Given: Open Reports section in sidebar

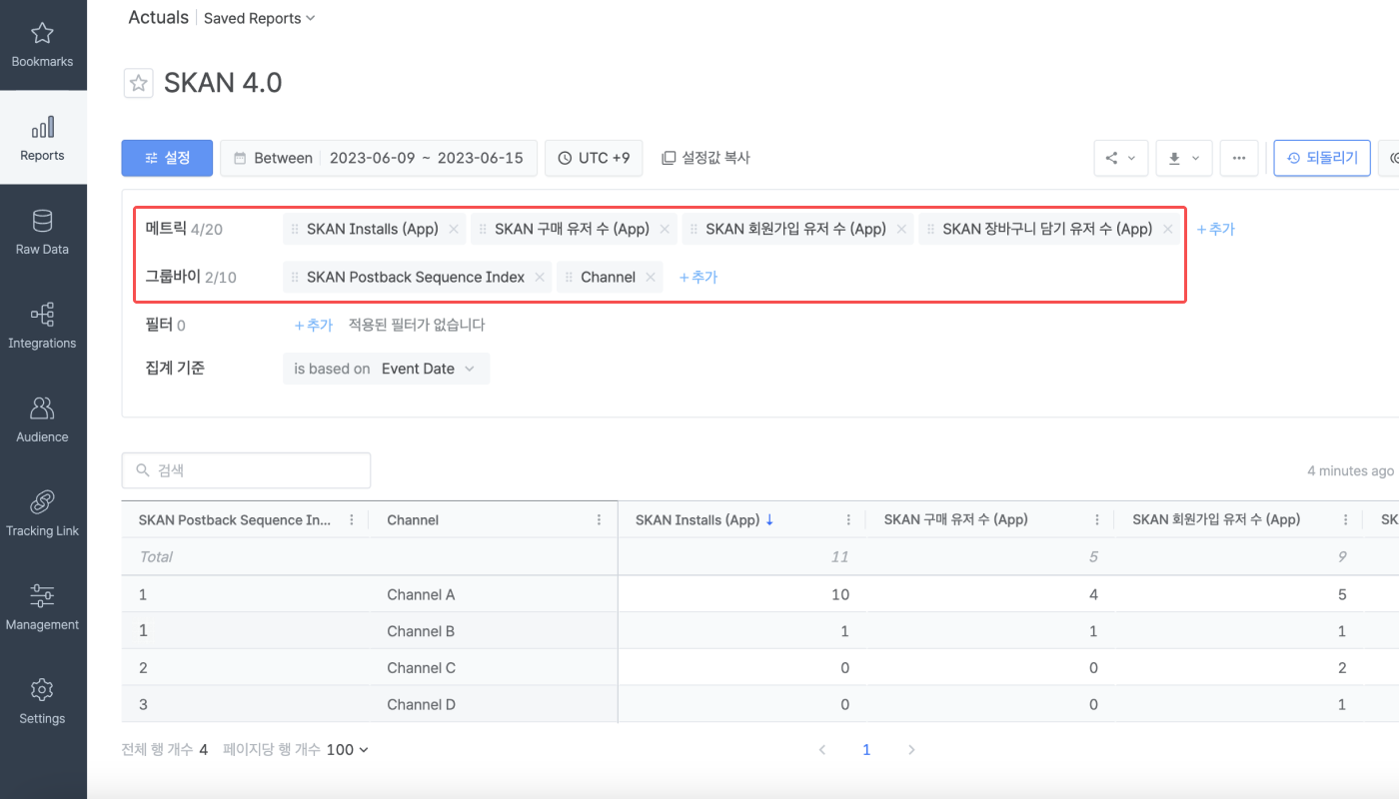Looking at the screenshot, I should (x=42, y=139).
